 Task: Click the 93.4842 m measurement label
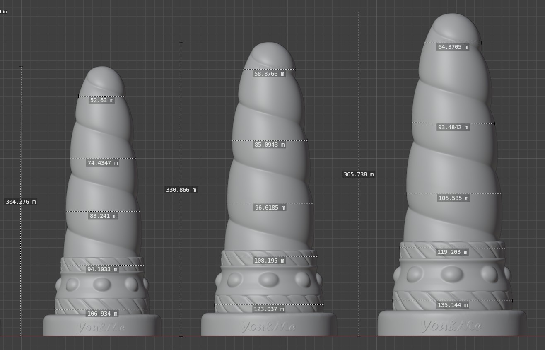click(x=453, y=127)
